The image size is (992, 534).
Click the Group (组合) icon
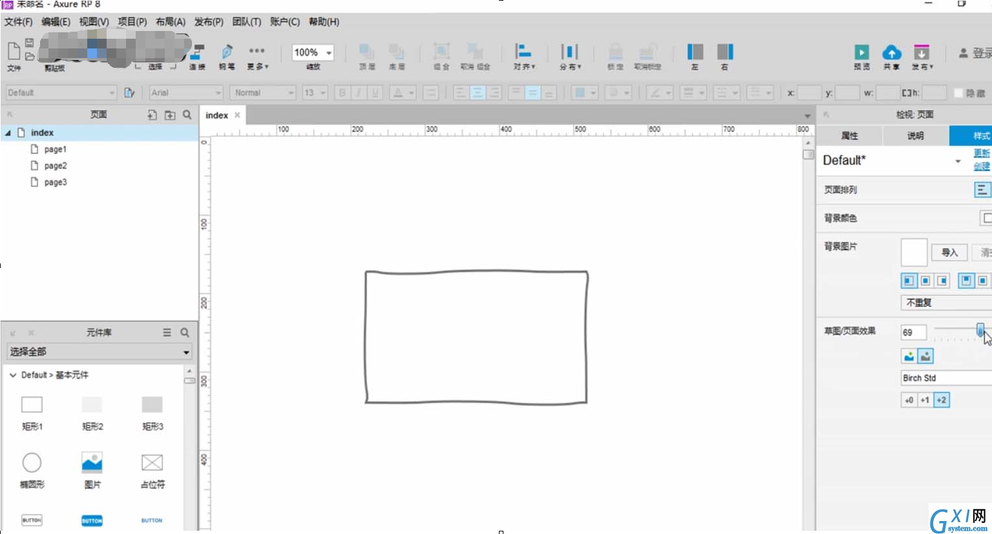(x=441, y=52)
